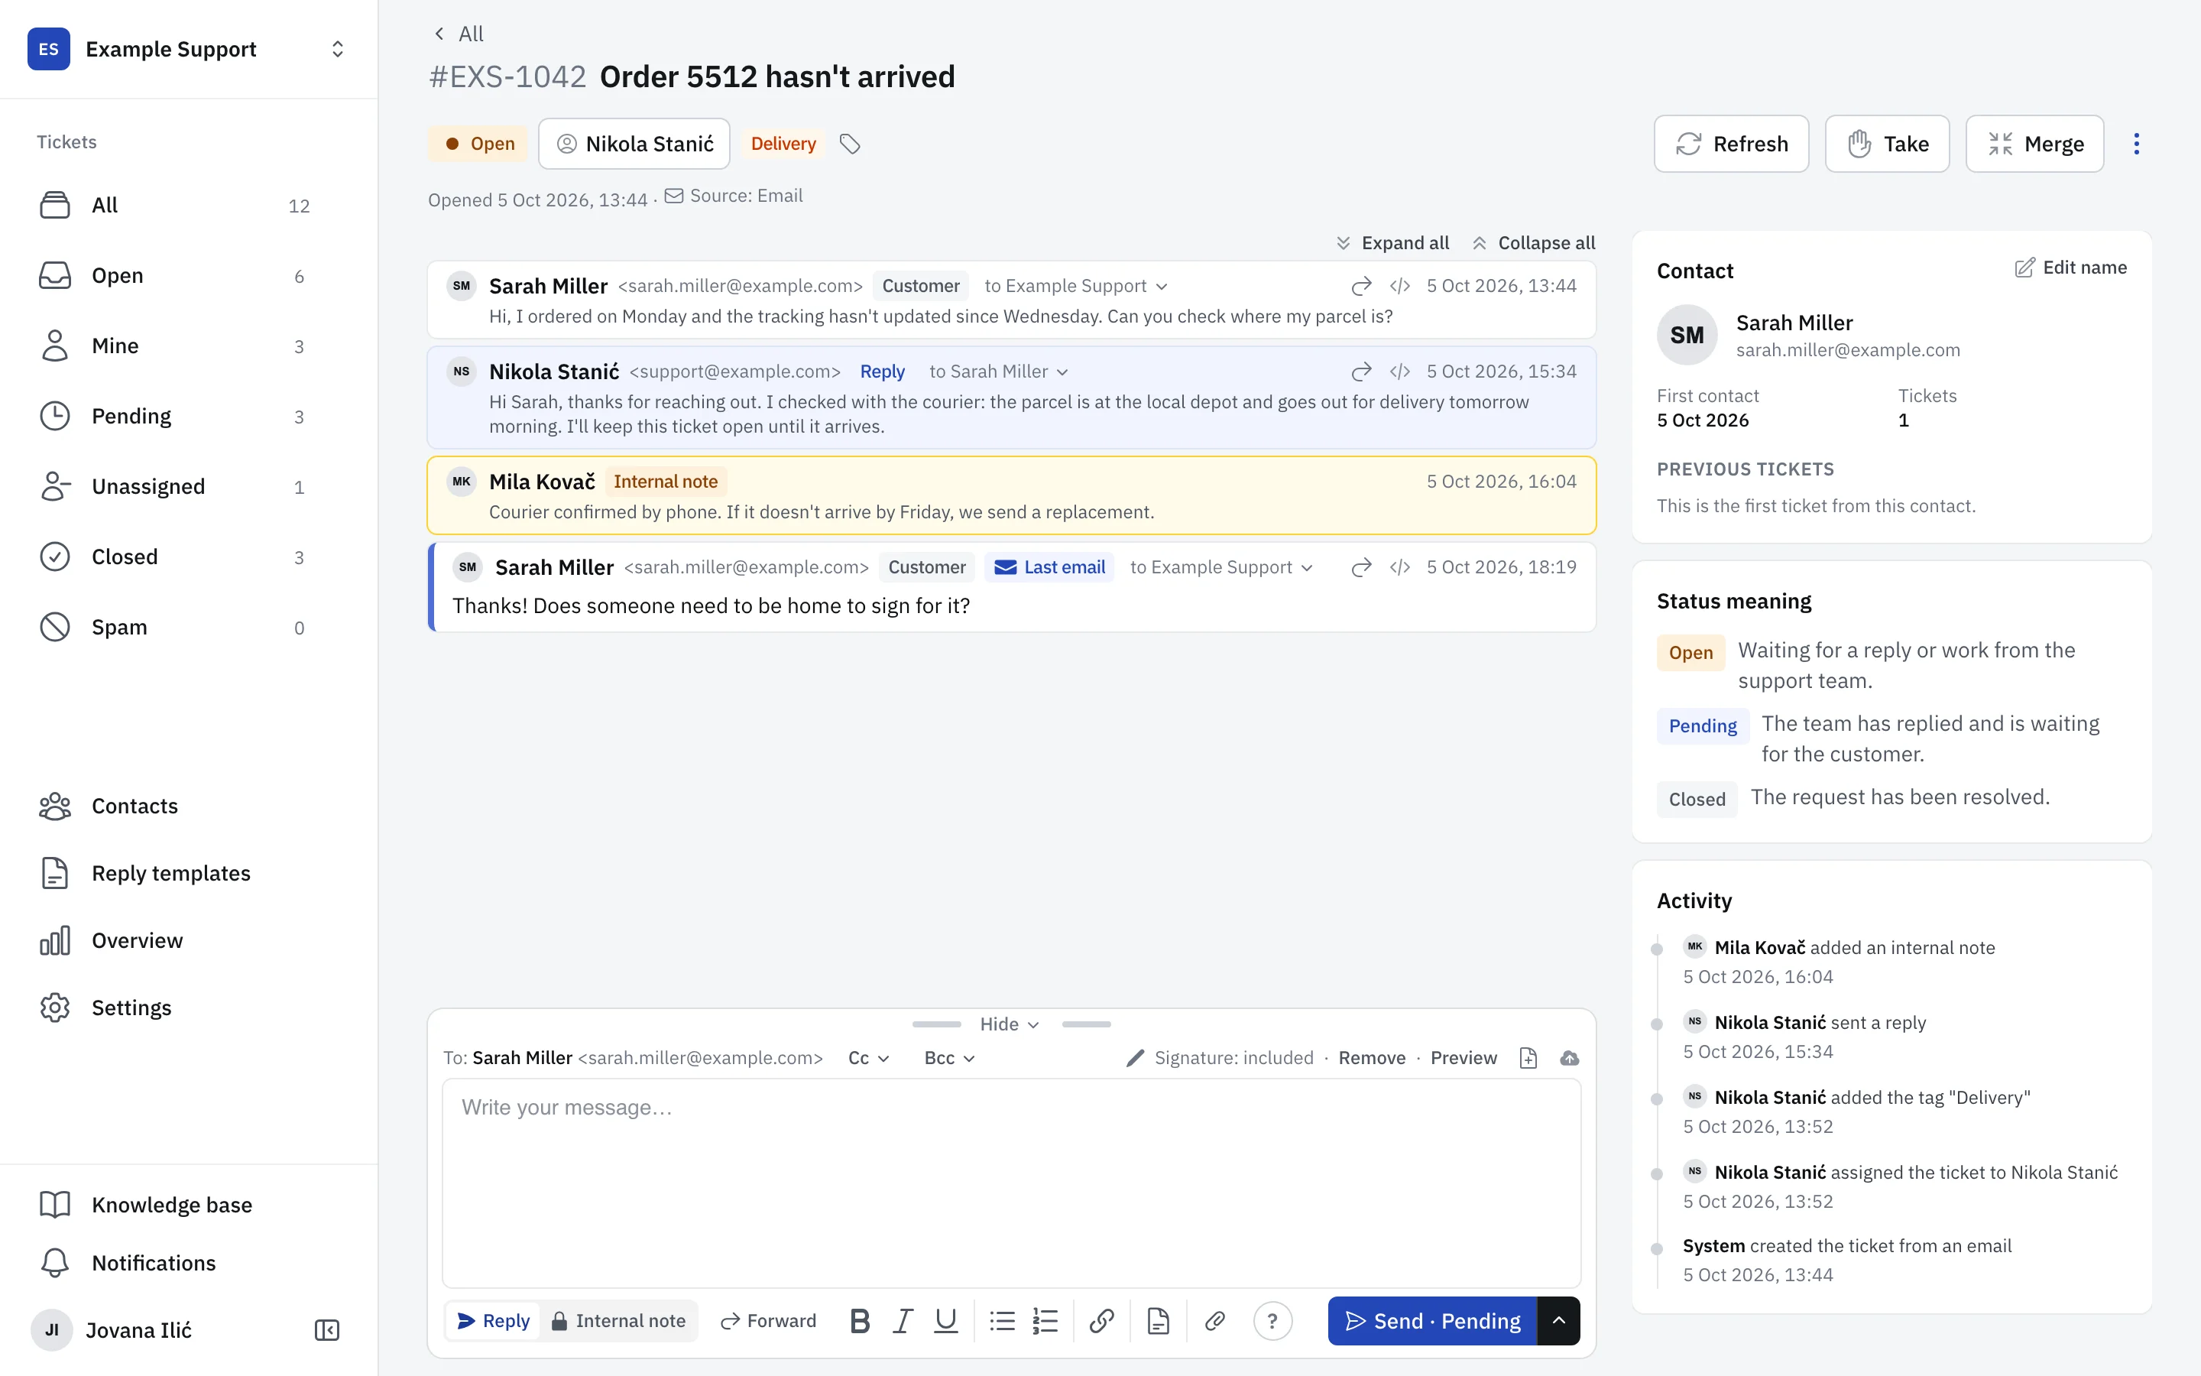
Task: Expand recipients of Nikola's message to Sarah Miller
Action: [x=999, y=372]
